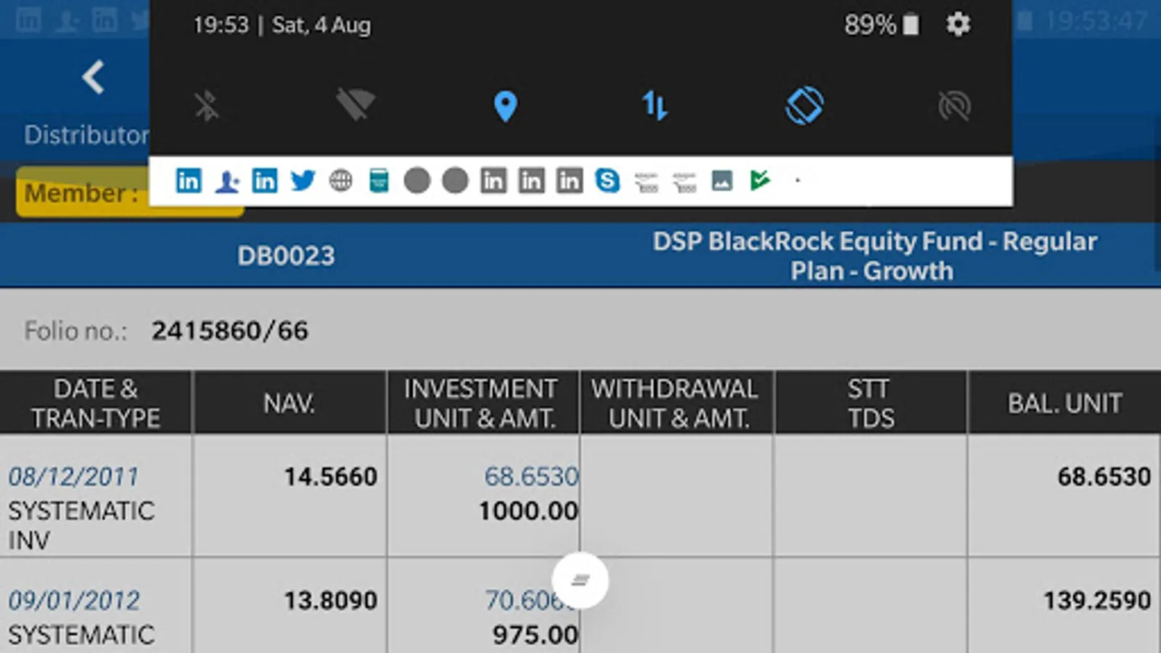The image size is (1161, 653).
Task: Tap the globe notification icon
Action: point(340,181)
